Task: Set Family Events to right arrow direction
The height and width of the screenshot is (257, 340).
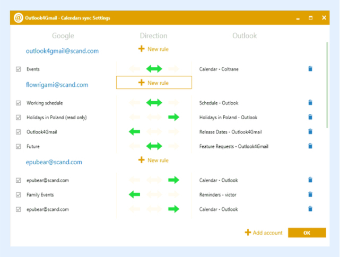Action: click(173, 194)
